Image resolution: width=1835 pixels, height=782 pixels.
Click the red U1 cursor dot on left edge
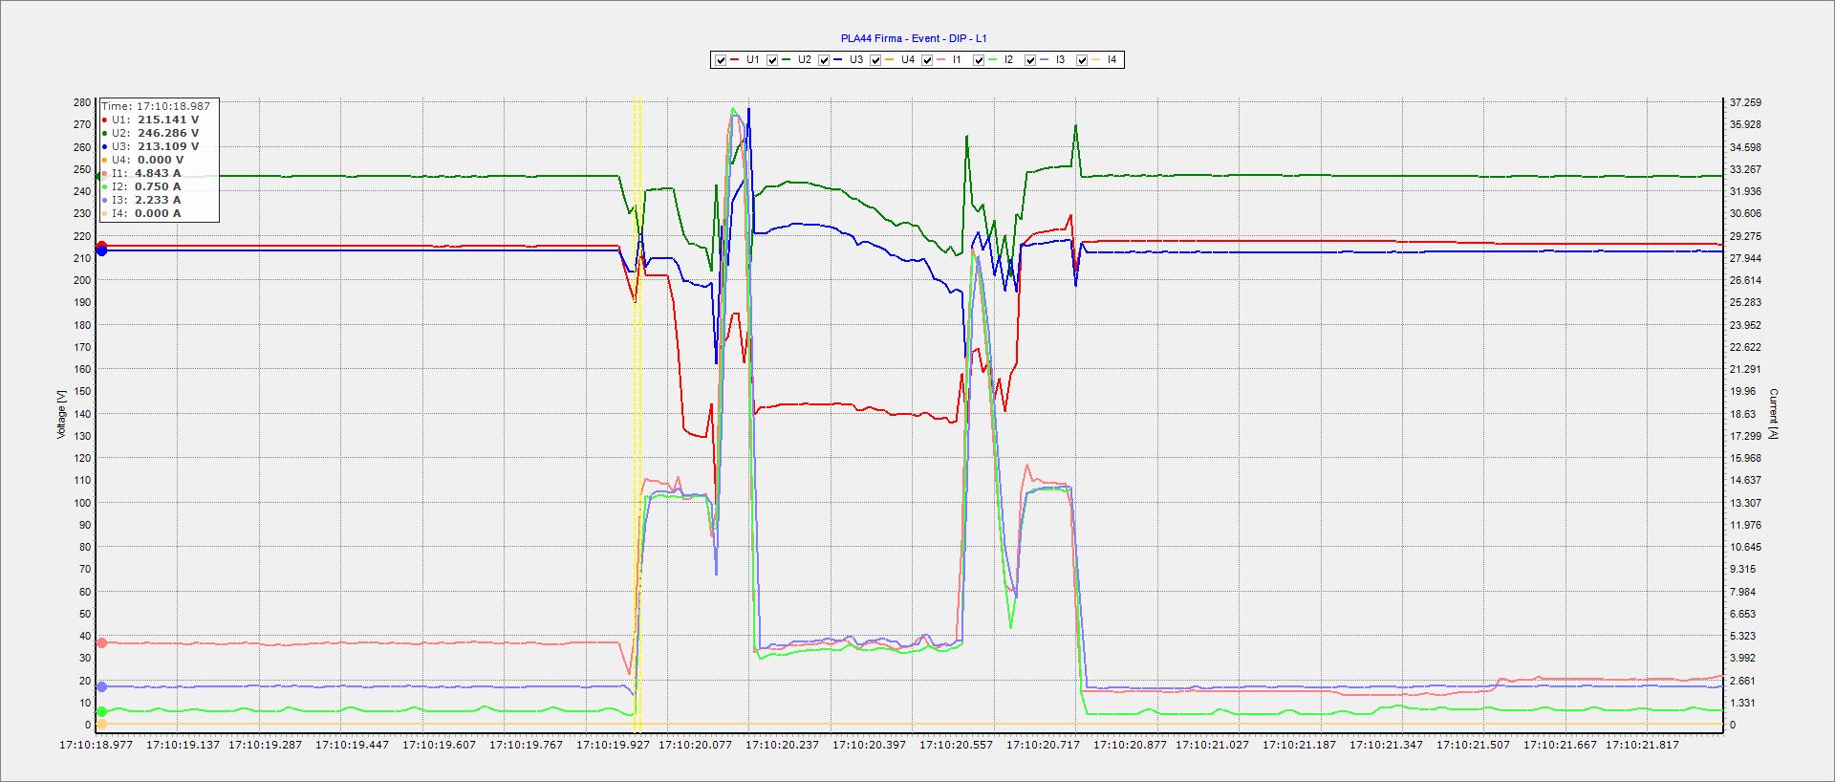(x=101, y=247)
